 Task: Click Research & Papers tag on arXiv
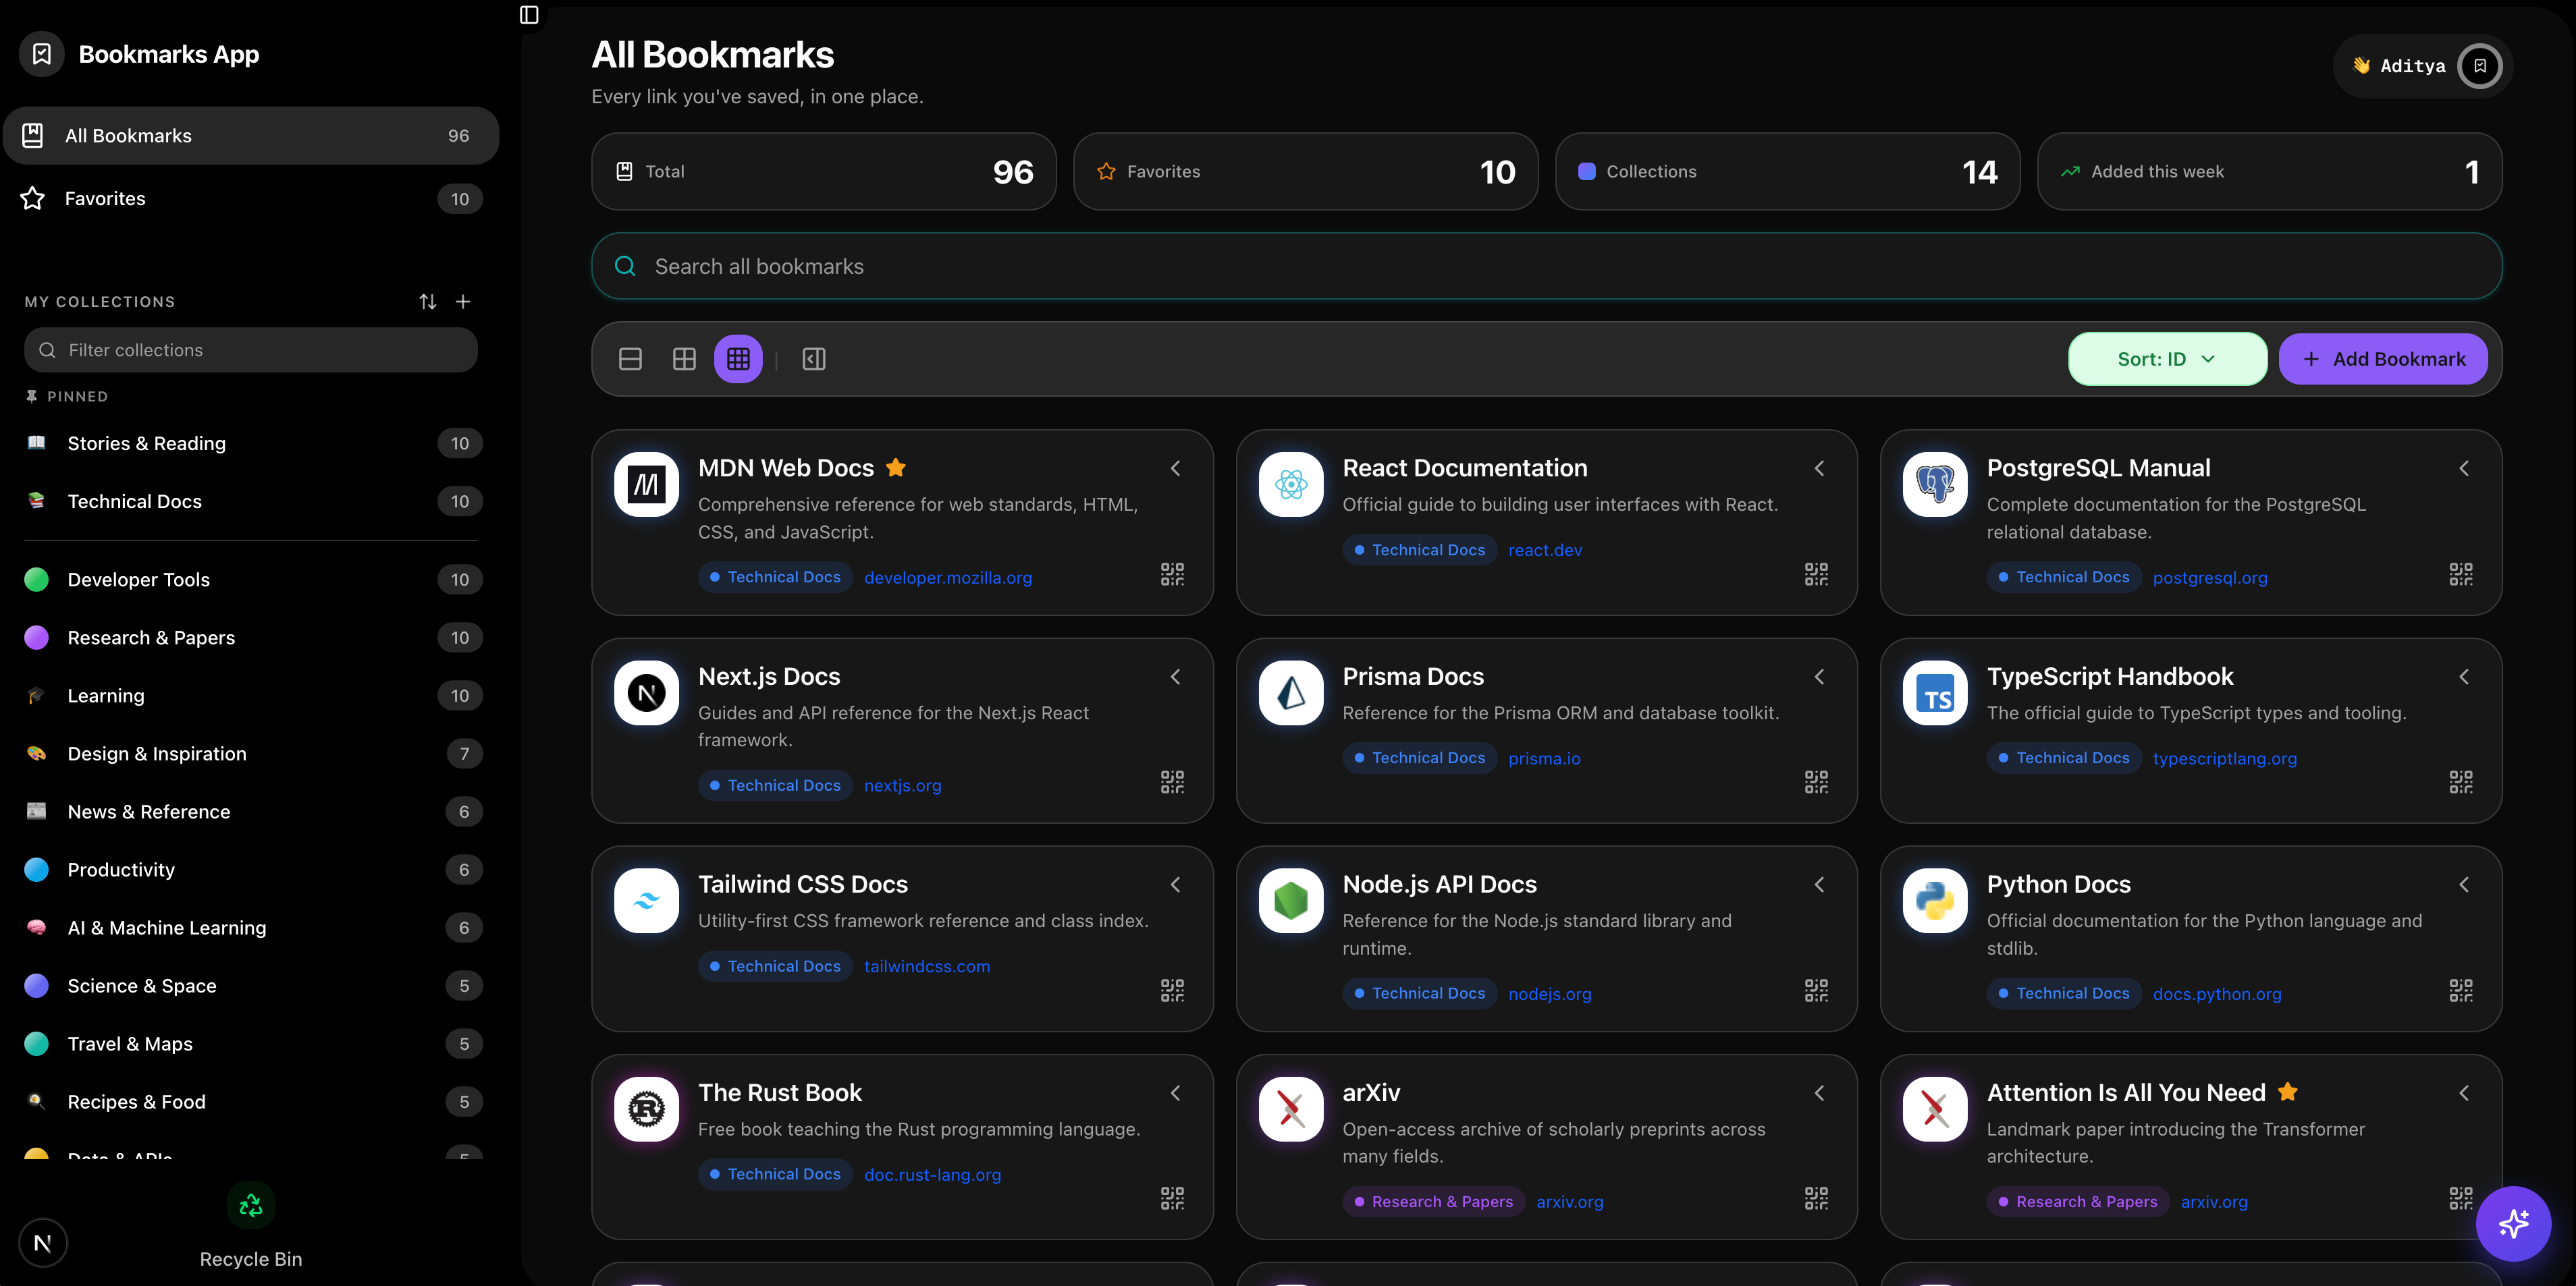pos(1433,1201)
